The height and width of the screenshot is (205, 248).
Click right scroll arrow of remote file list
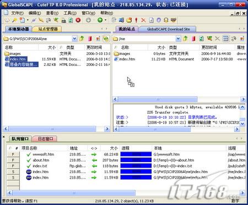coord(243,99)
